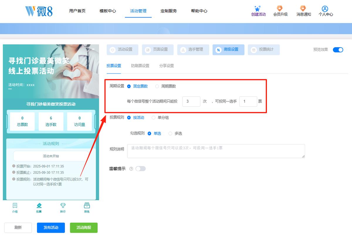Image resolution: width=352 pixels, height=240 pixels.
Task: Click the 温馨提示 help question icon
Action: [131, 169]
